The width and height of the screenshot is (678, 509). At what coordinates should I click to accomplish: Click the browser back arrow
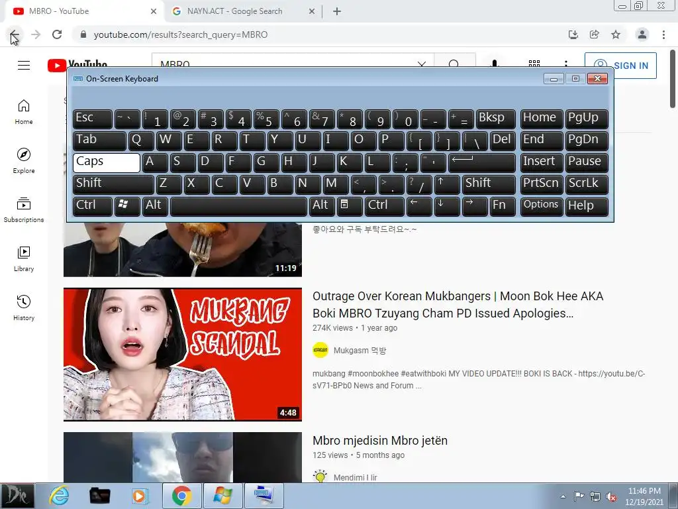pyautogui.click(x=15, y=34)
